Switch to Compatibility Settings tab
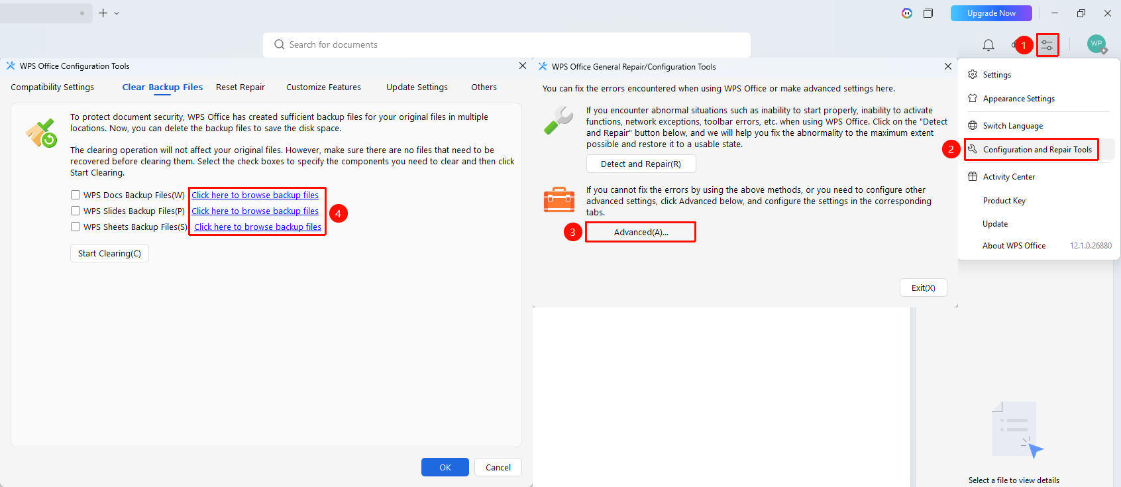 52,87
